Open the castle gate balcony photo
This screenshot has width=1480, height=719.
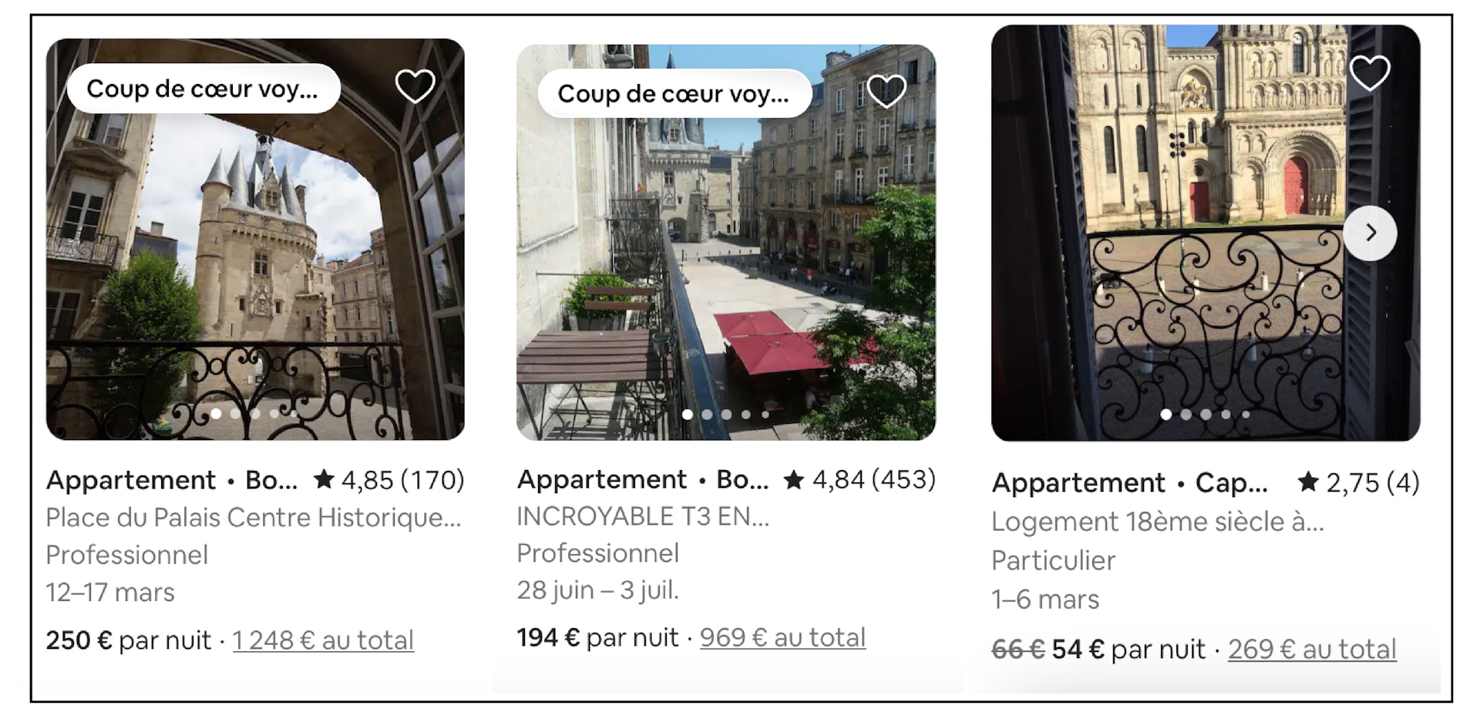254,254
